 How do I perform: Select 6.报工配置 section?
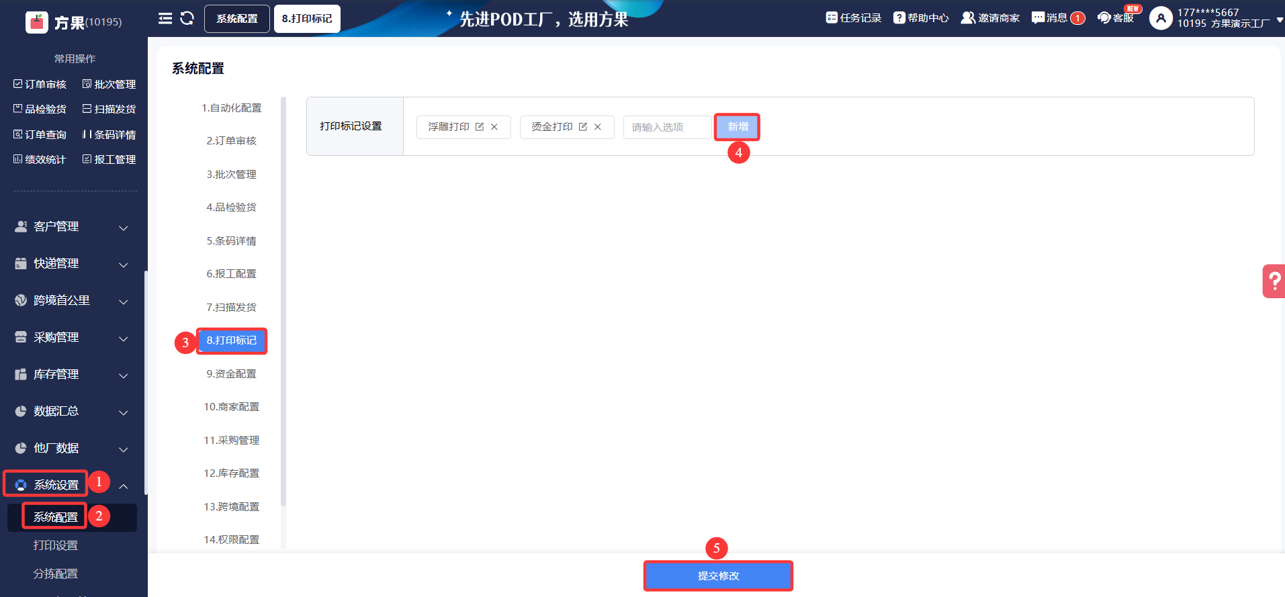pyautogui.click(x=231, y=274)
